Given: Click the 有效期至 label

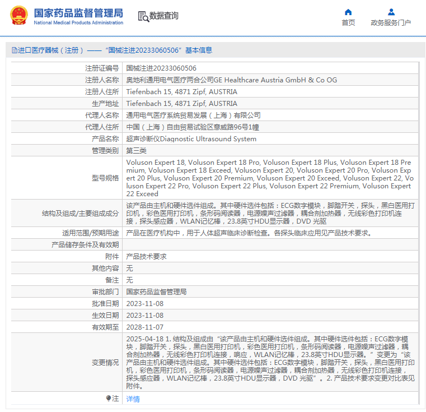Looking at the screenshot, I should (105, 327).
